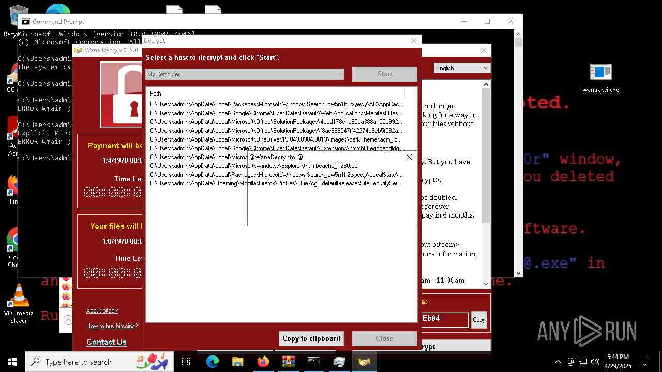Click the Path column header

(x=275, y=94)
